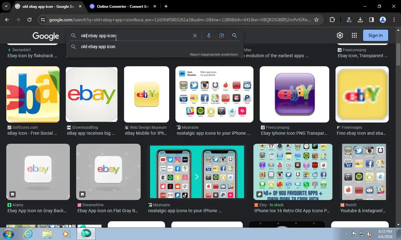Image resolution: width=401 pixels, height=240 pixels.
Task: Open Chrome extensions puzzle icon
Action: pos(332,20)
